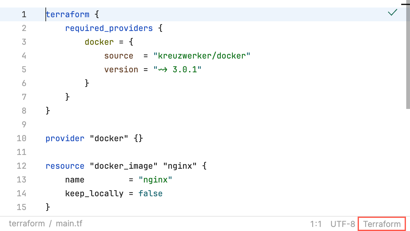Open the Terraform language mode selector
410x231 pixels.
point(381,223)
